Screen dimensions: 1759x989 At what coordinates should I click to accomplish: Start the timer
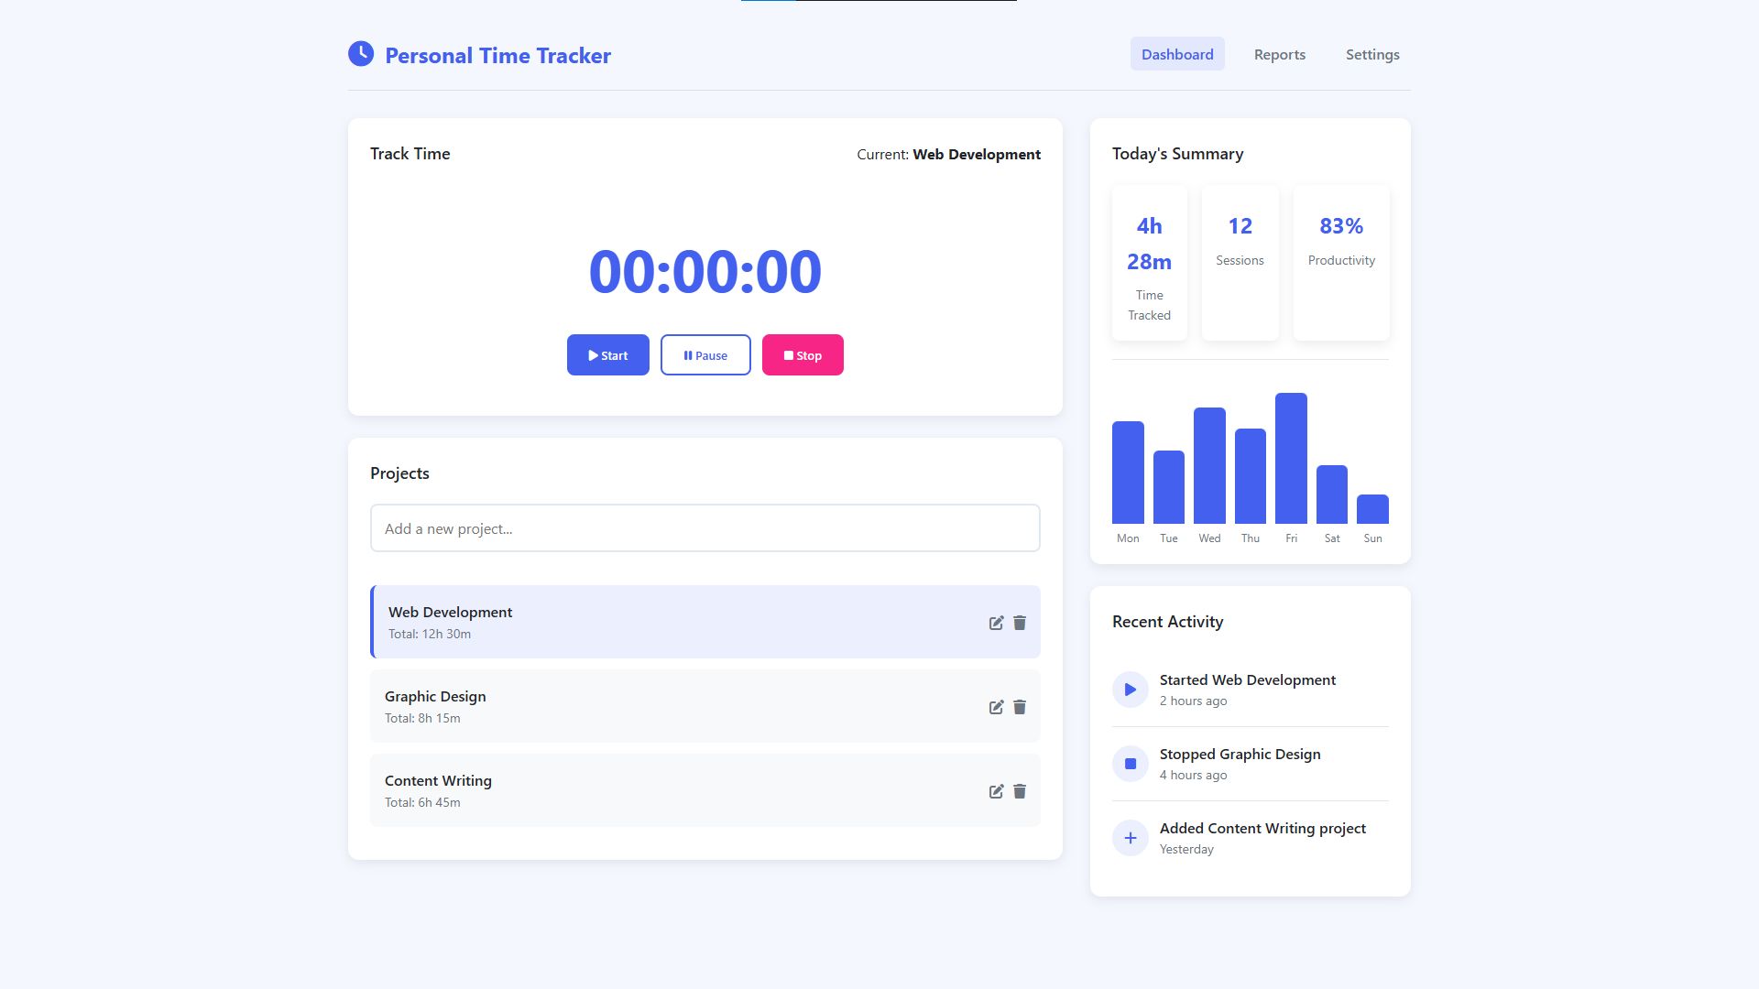coord(608,355)
